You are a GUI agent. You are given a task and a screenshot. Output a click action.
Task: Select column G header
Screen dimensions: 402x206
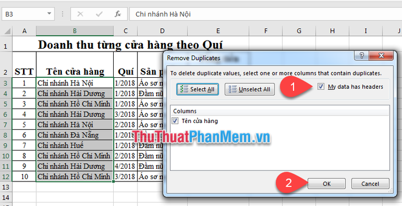[x=299, y=31]
